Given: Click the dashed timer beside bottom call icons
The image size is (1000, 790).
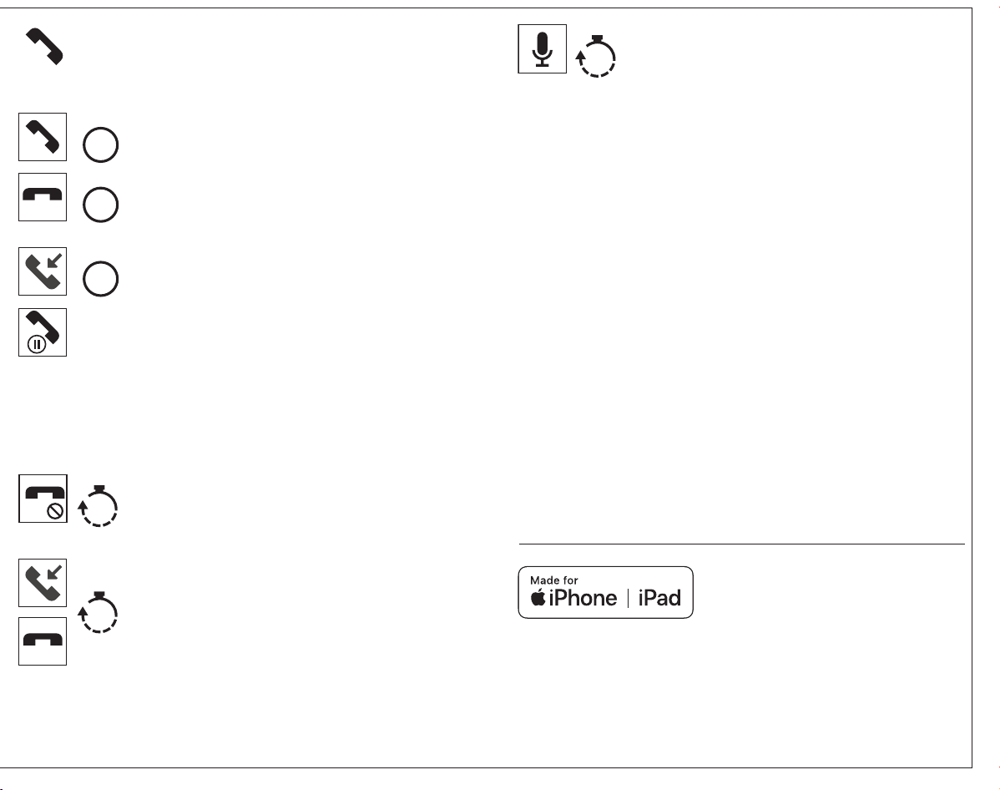Looking at the screenshot, I should [98, 613].
